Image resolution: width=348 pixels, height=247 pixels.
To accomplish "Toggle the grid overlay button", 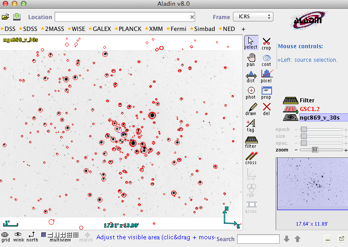I will tap(5, 237).
